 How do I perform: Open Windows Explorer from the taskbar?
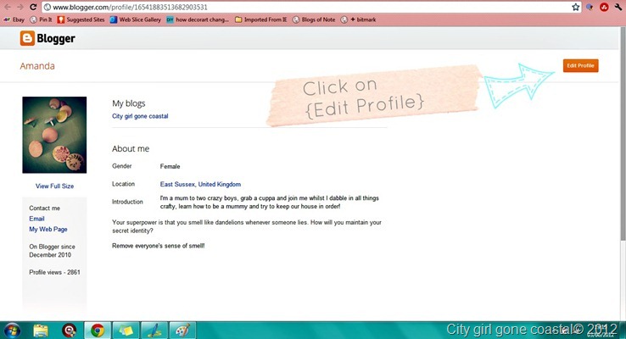41,331
